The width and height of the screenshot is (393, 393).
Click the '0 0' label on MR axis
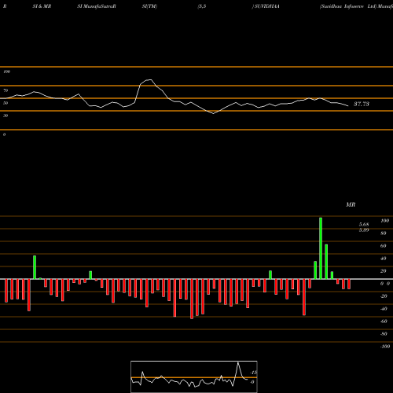385,284
